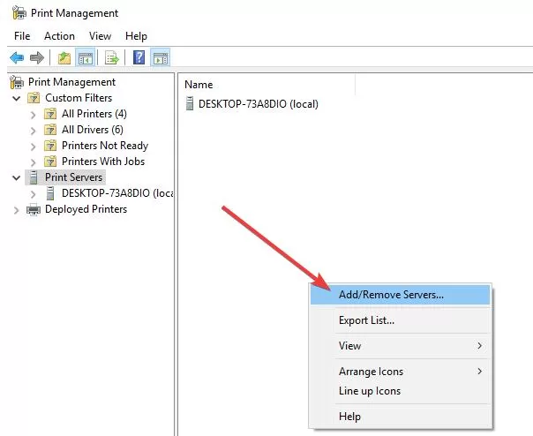Click the tree DESKTOP-73A8DIO server icon
This screenshot has width=533, height=436.
[x=50, y=193]
